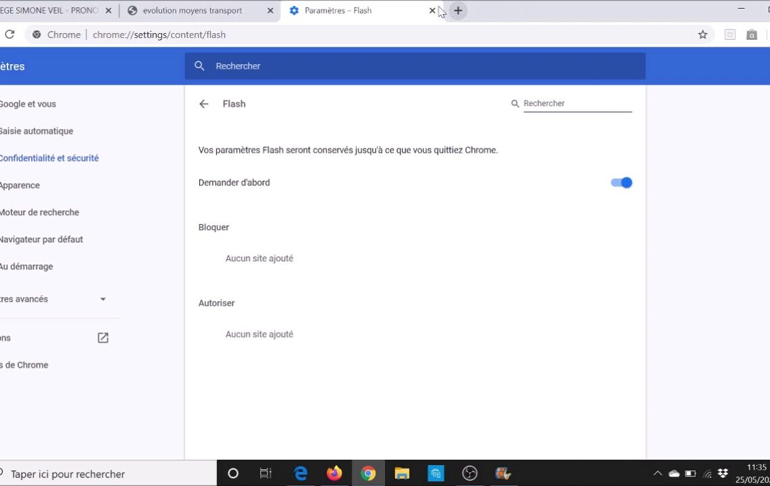Click the magnifier icon beside the Rechercher field

click(x=515, y=103)
